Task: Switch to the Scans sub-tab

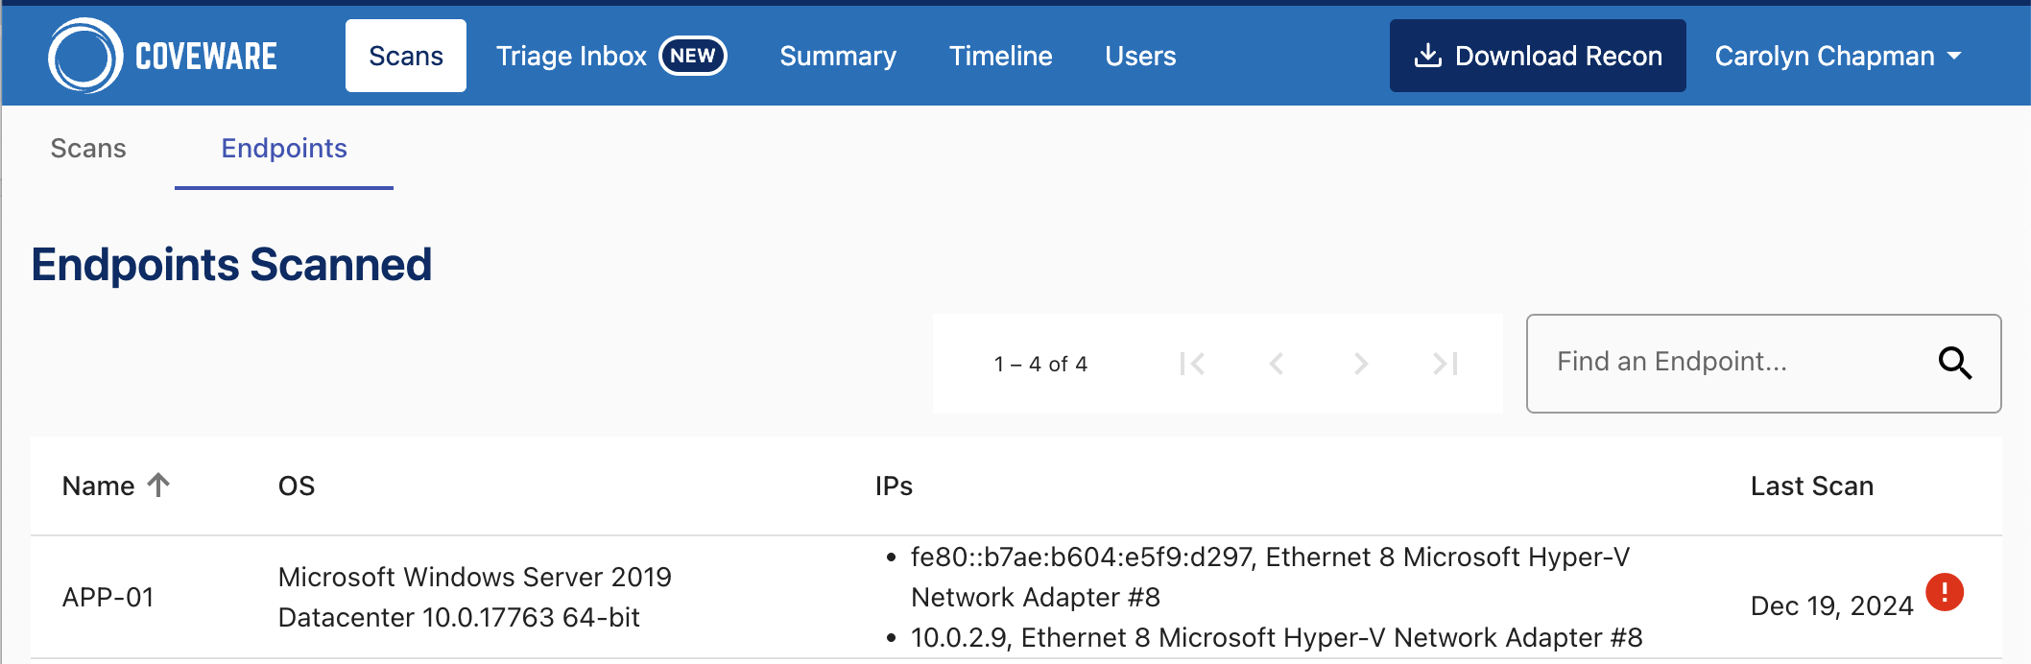Action: (x=88, y=148)
